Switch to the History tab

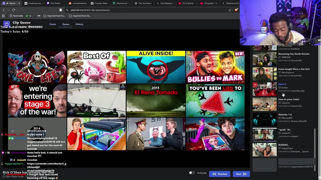pyautogui.click(x=79, y=24)
